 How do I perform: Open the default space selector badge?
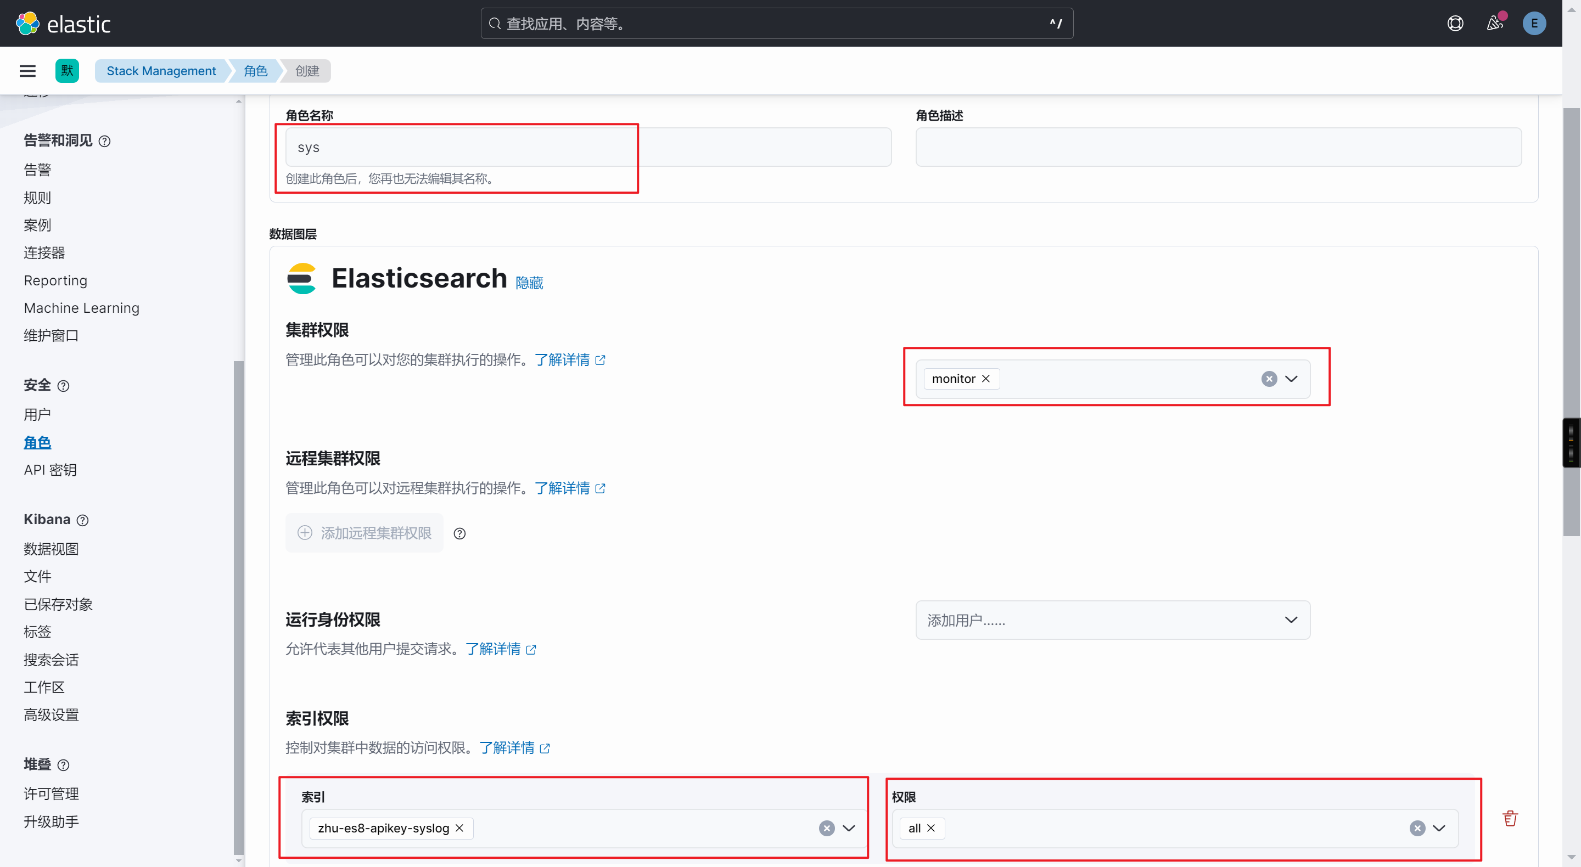(67, 71)
